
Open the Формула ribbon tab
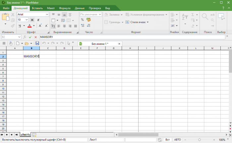65,8
